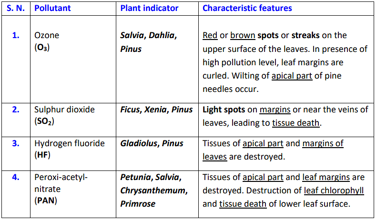Click the underlined word "brown"
The height and width of the screenshot is (220, 377).
coord(243,36)
